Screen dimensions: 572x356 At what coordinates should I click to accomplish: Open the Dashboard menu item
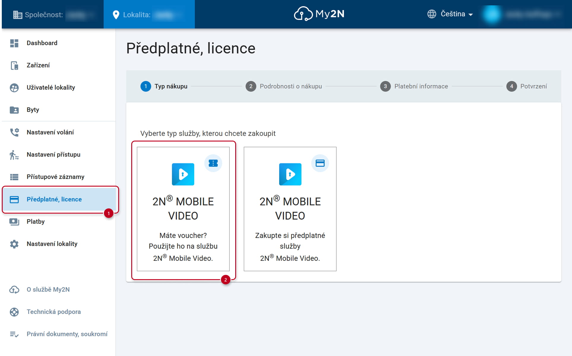59,43
